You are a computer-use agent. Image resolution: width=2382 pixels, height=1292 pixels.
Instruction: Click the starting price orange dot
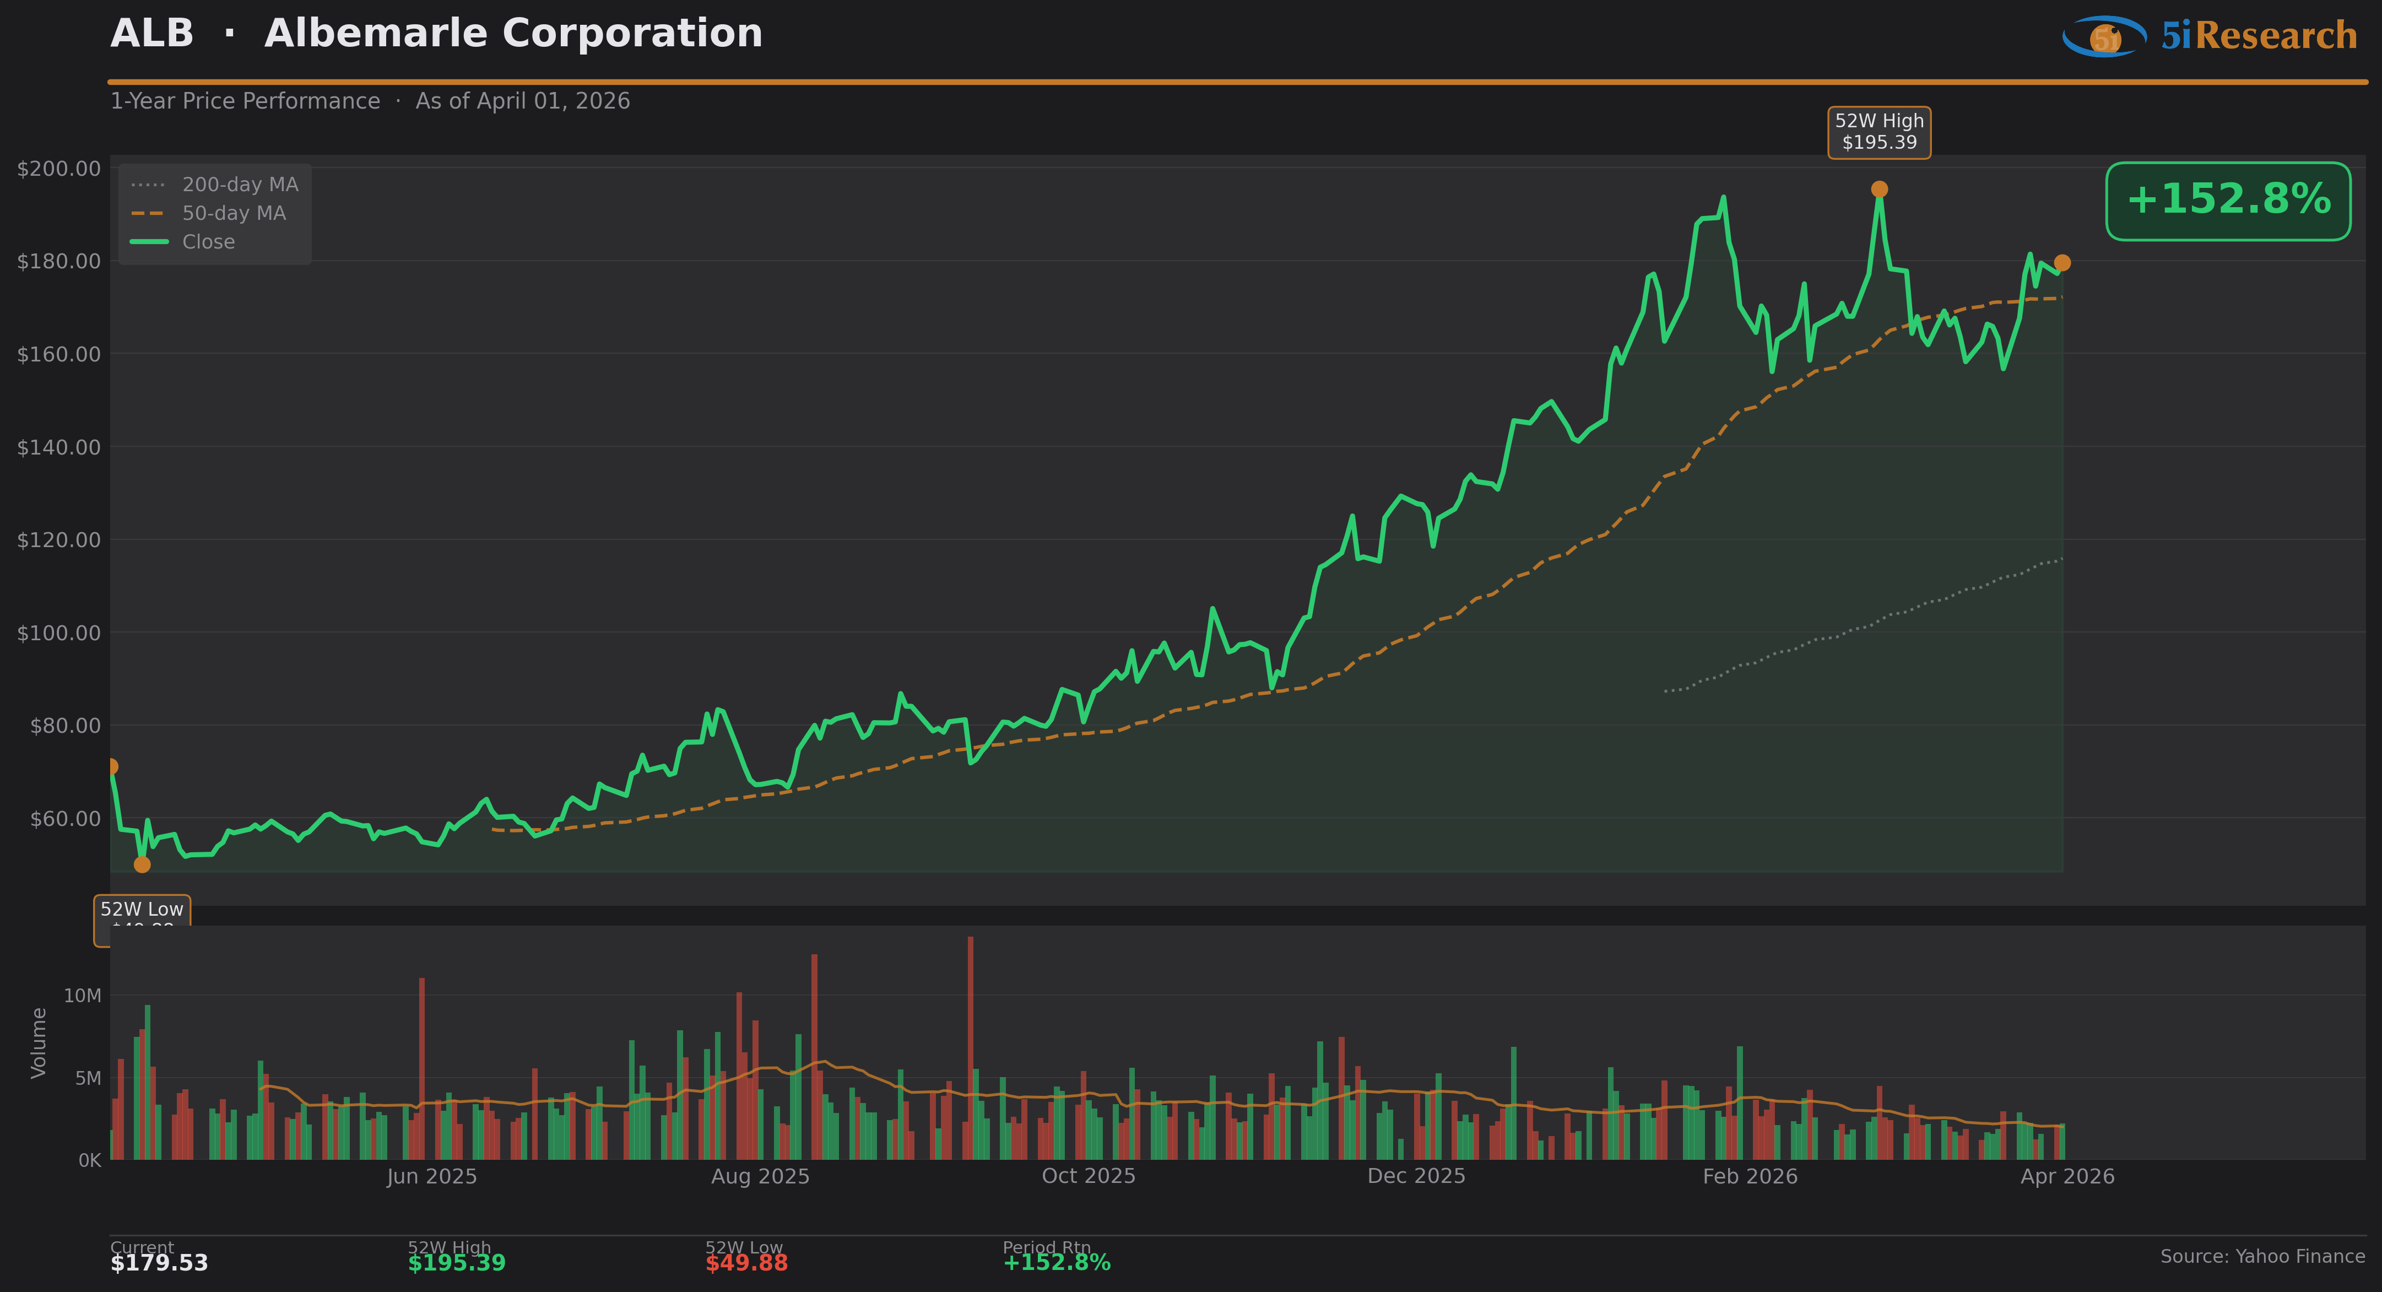(x=111, y=767)
